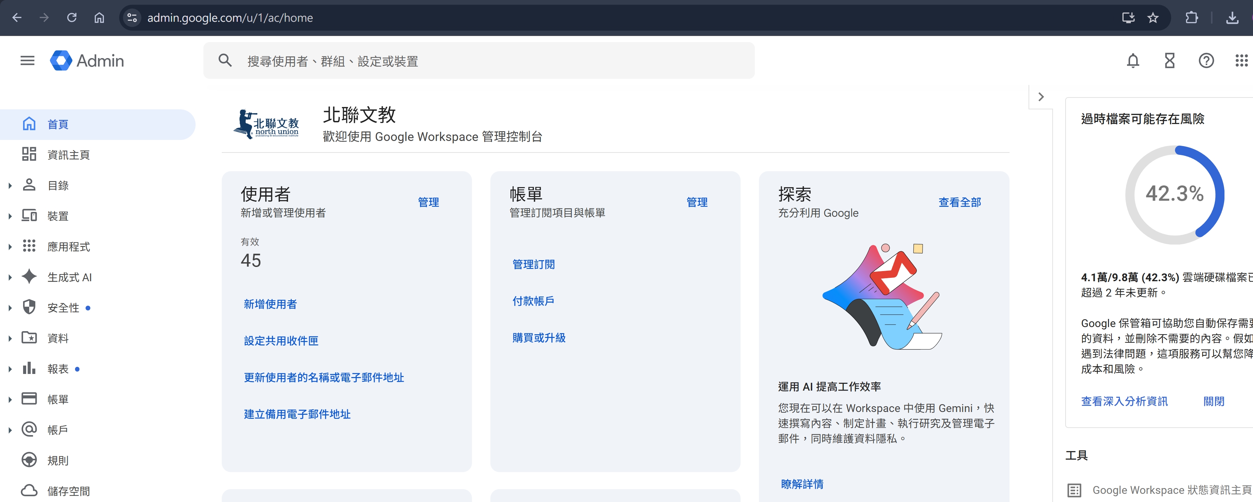Click the 應用程式 apps grid icon
1253x502 pixels.
point(29,246)
